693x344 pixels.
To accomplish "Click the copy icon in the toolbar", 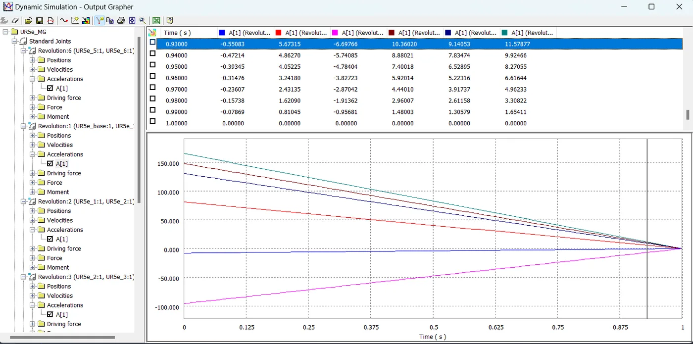I will (x=110, y=21).
